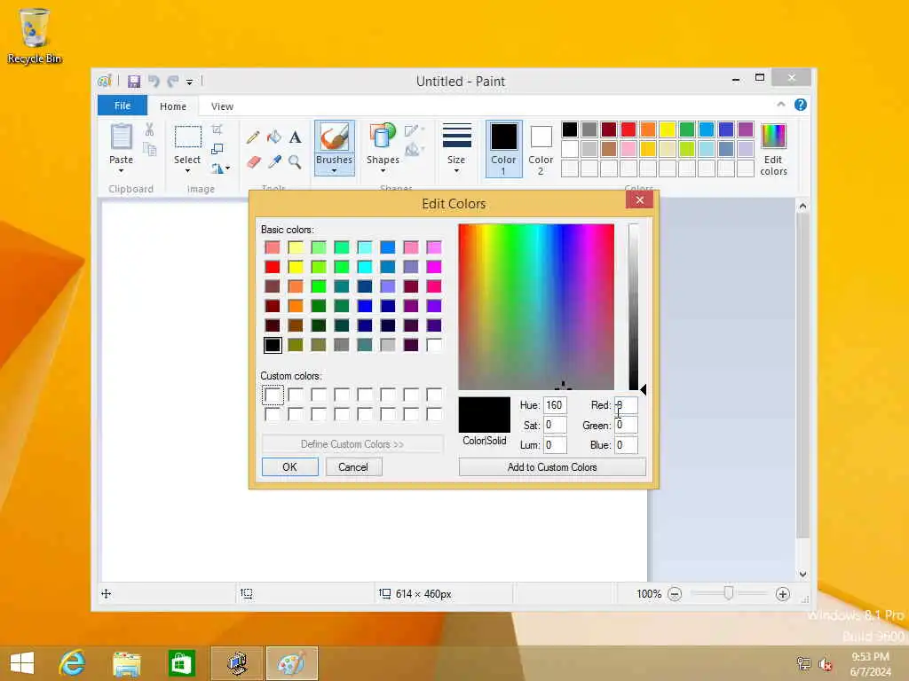Select Color 1 button in ribbon
909x681 pixels.
click(504, 148)
